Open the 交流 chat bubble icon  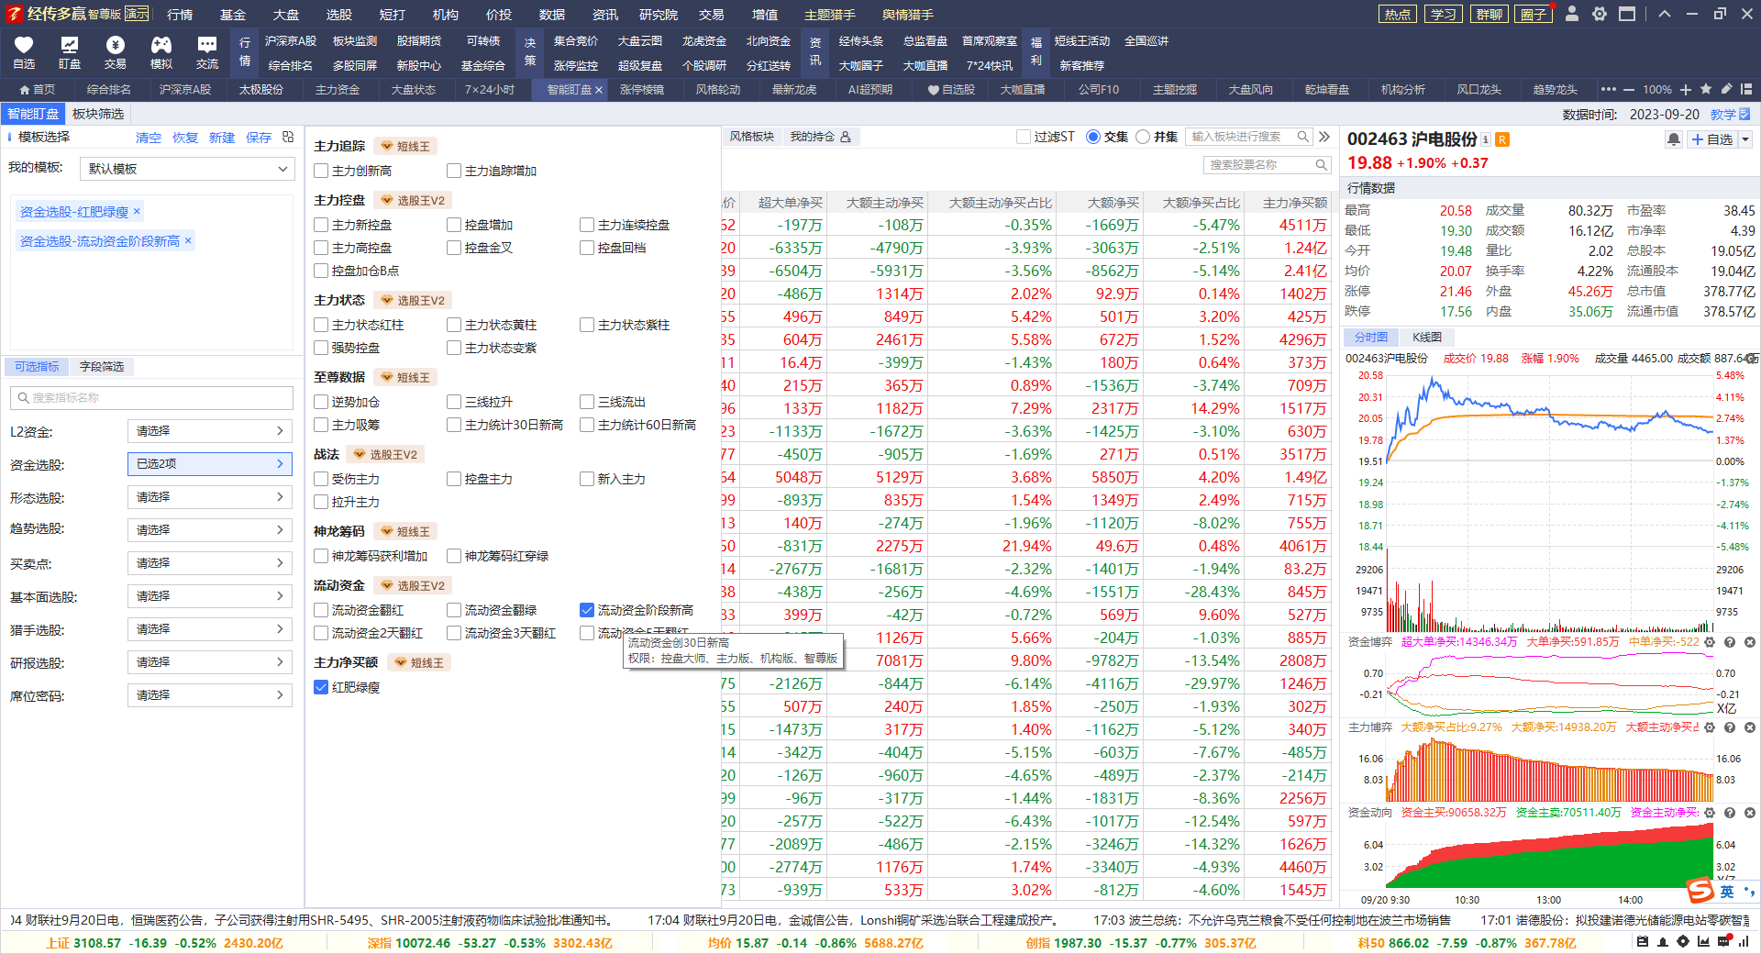pos(207,52)
